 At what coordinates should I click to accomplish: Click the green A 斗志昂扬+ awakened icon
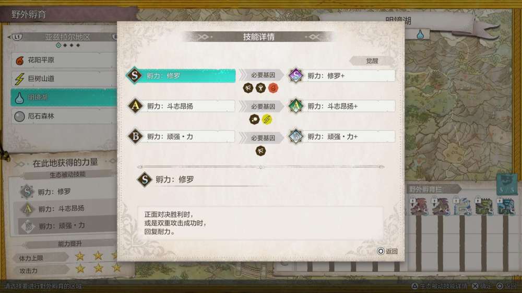coord(295,106)
